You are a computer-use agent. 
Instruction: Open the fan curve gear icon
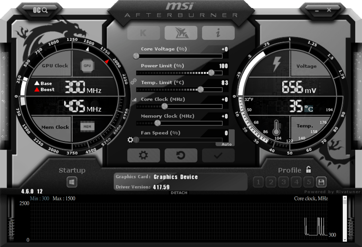click(x=131, y=140)
